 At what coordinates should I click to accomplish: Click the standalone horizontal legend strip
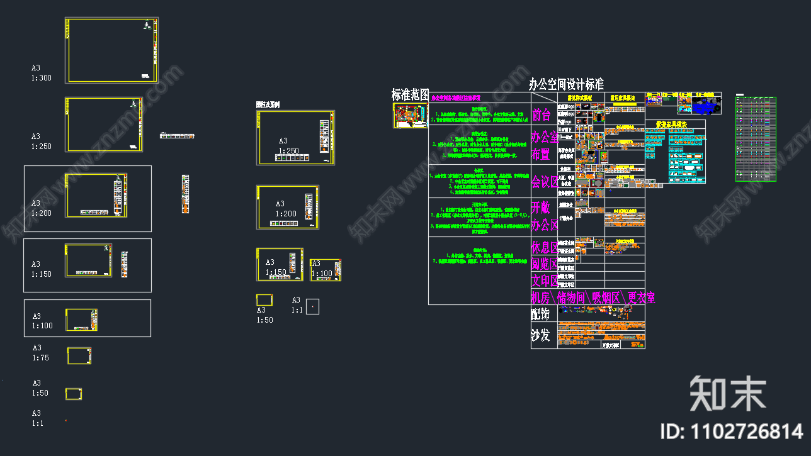tap(177, 135)
